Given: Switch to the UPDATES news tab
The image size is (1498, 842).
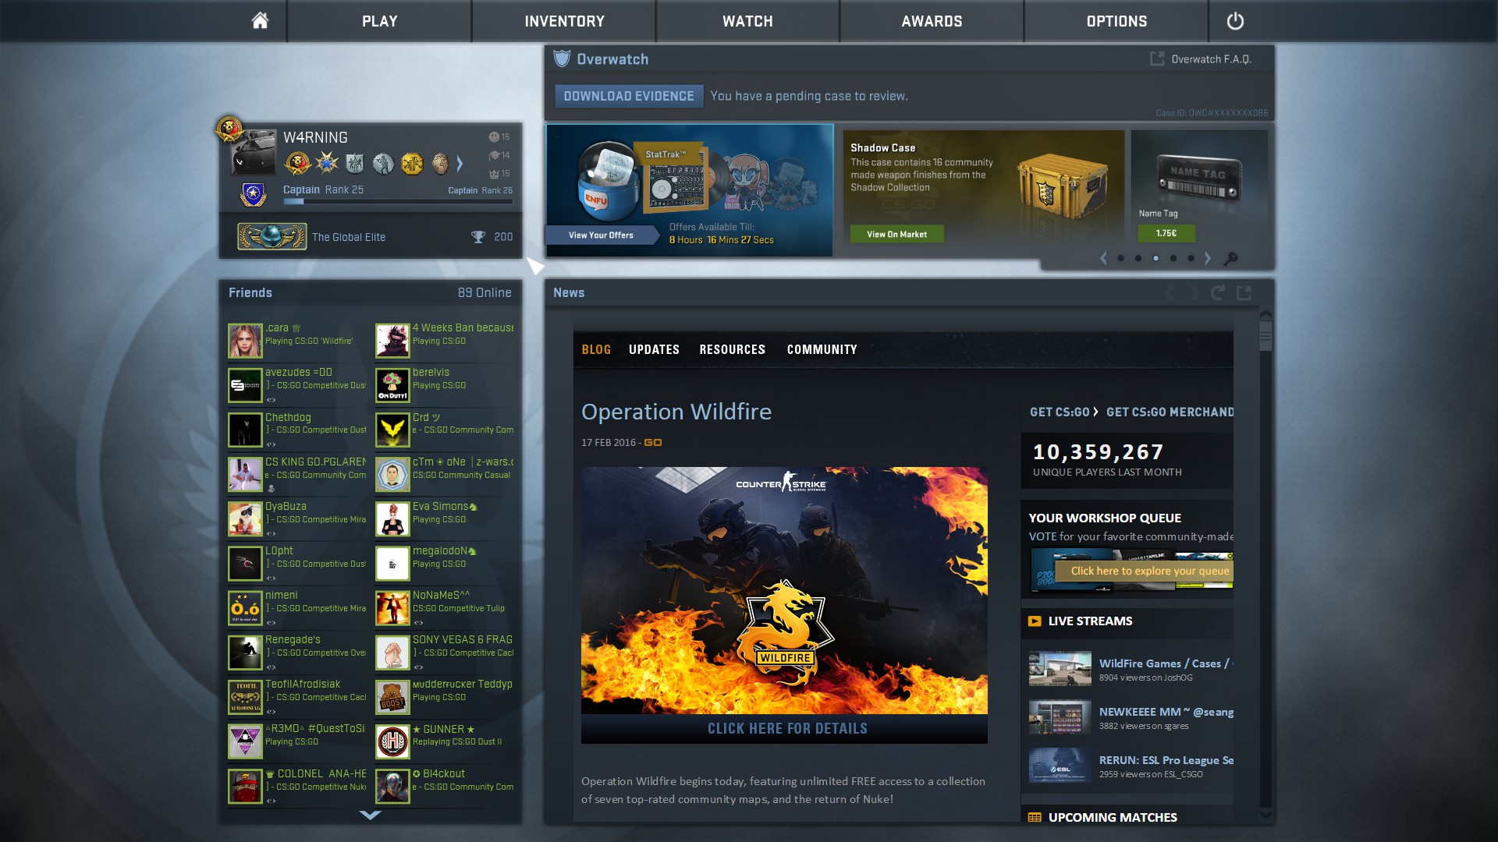Looking at the screenshot, I should [x=654, y=349].
